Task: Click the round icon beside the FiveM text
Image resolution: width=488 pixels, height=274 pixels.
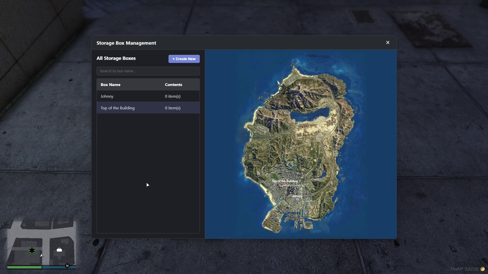Action: 482,269
